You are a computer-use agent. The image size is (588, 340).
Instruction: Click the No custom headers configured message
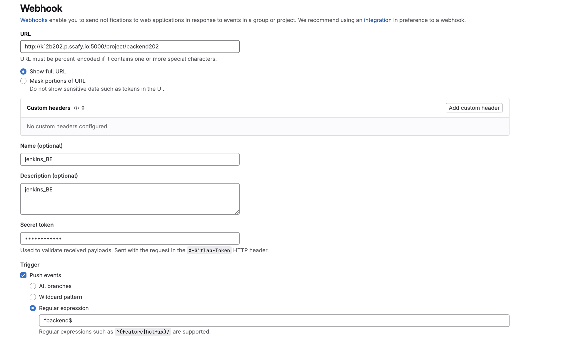(68, 126)
